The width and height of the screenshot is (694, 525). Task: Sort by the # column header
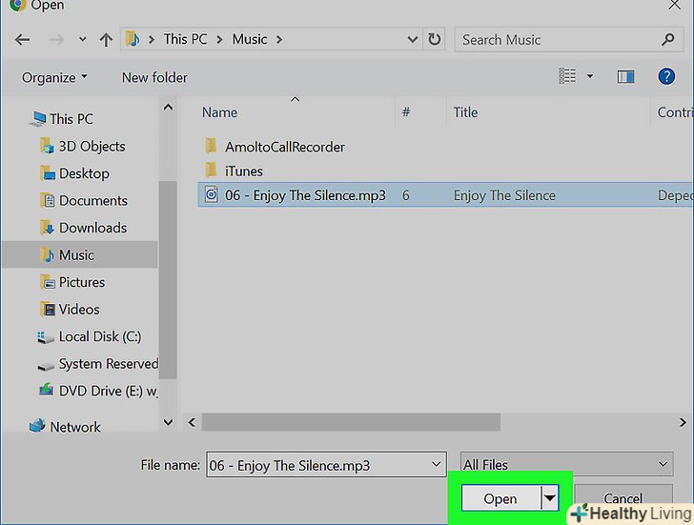[406, 112]
